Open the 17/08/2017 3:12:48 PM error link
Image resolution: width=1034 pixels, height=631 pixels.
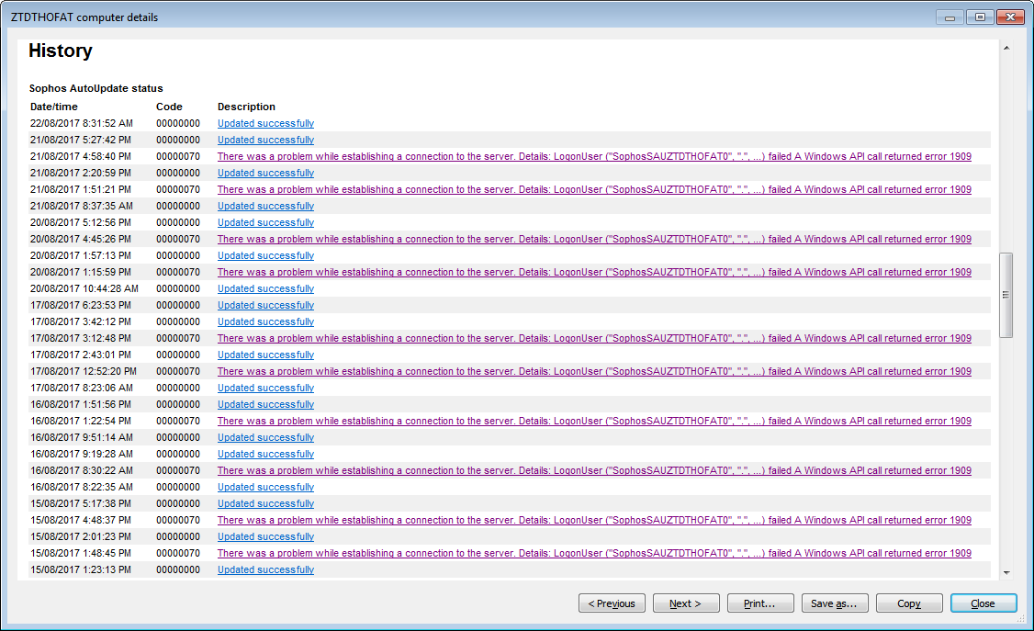pyautogui.click(x=594, y=338)
